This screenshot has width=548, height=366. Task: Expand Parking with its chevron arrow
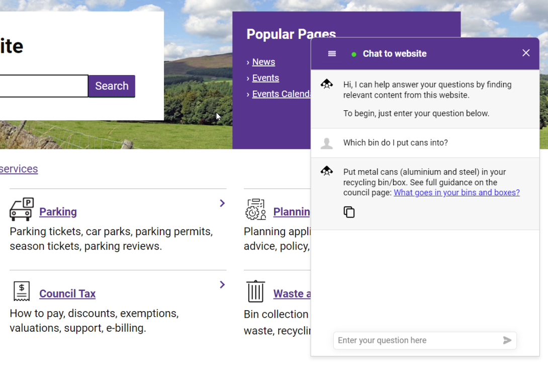click(x=222, y=203)
